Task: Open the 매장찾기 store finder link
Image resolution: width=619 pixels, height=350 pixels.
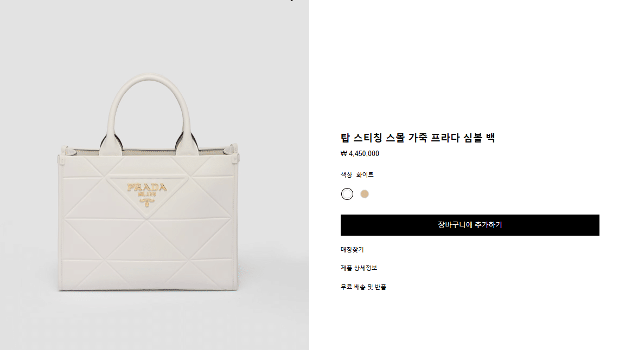Action: point(352,249)
